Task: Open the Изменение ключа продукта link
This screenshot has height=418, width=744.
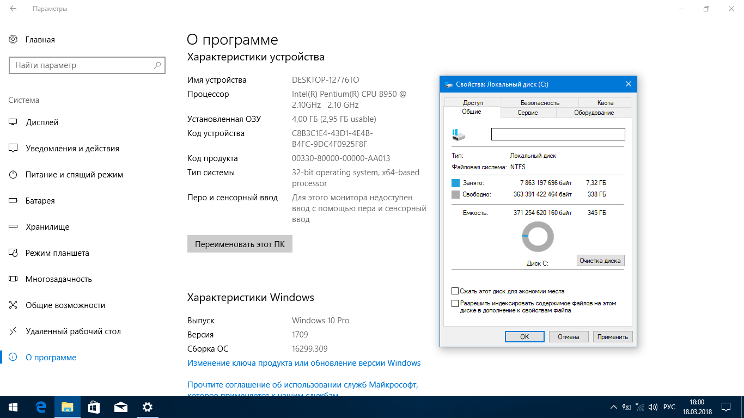Action: tap(304, 363)
